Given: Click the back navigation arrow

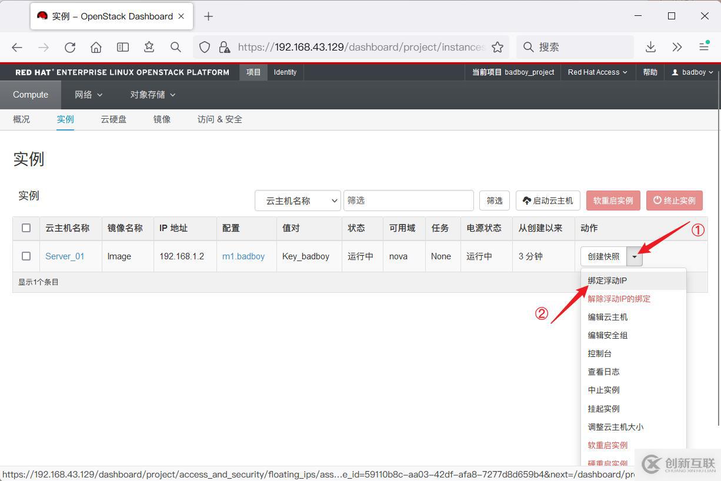Looking at the screenshot, I should click(x=17, y=47).
